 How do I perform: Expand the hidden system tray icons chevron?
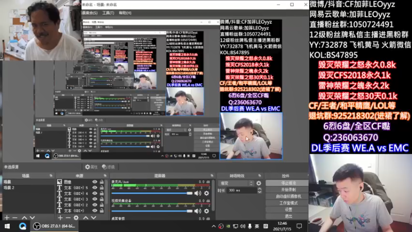coord(214,226)
